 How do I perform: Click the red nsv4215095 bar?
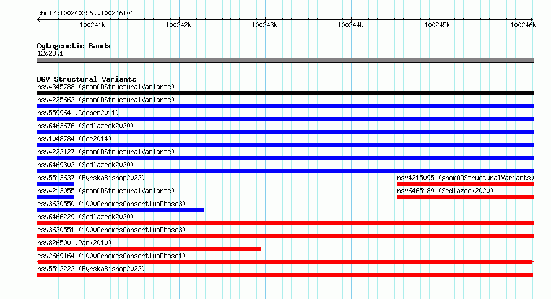coord(466,184)
